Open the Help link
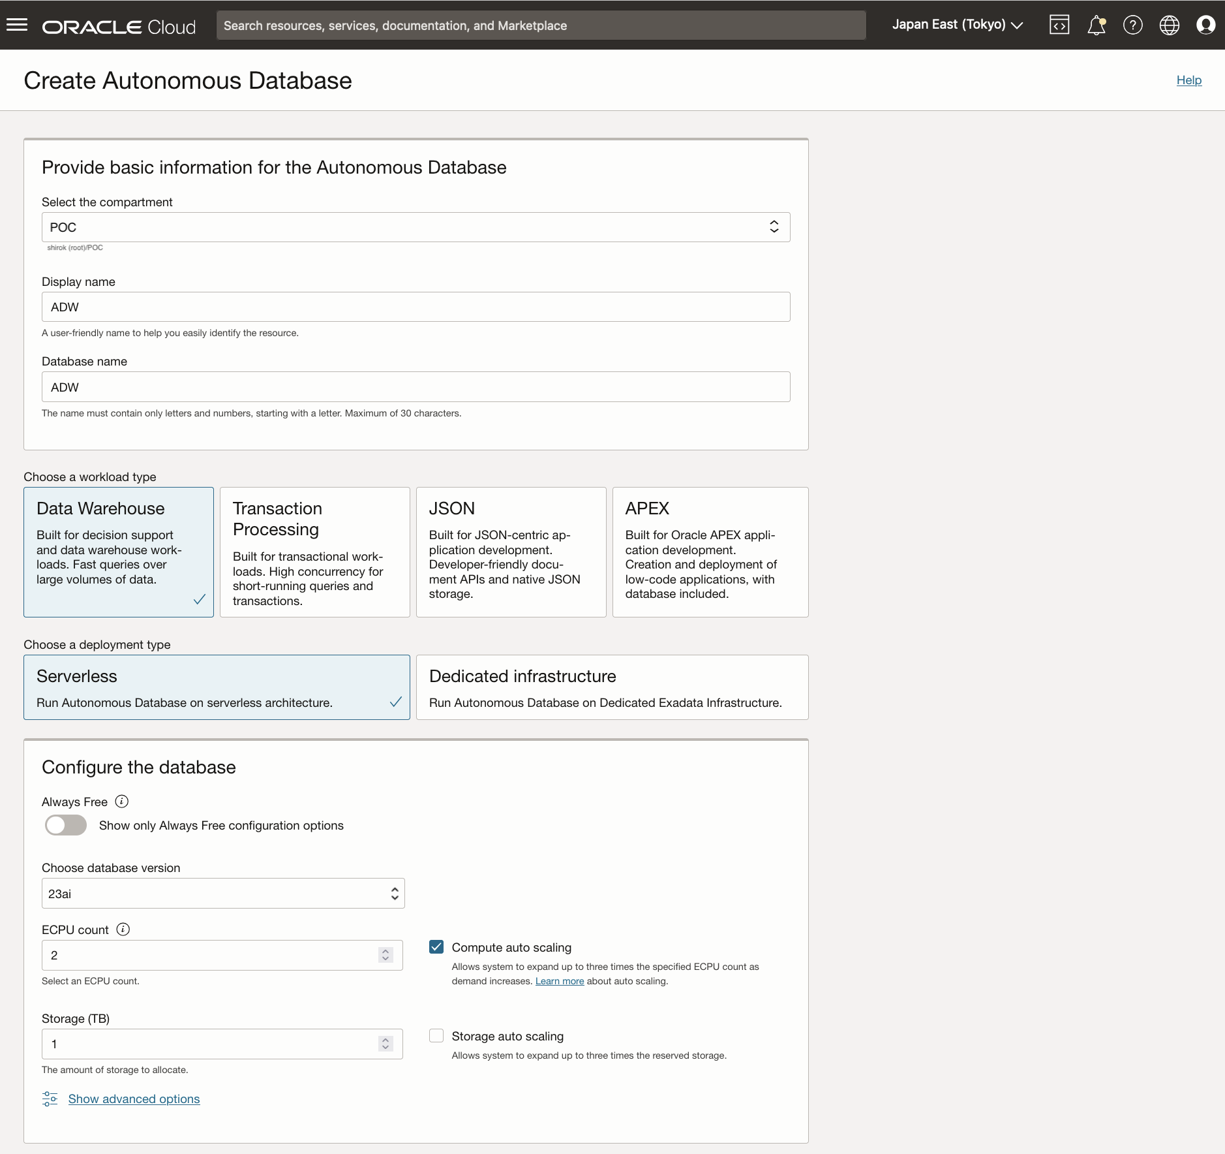 (1188, 80)
